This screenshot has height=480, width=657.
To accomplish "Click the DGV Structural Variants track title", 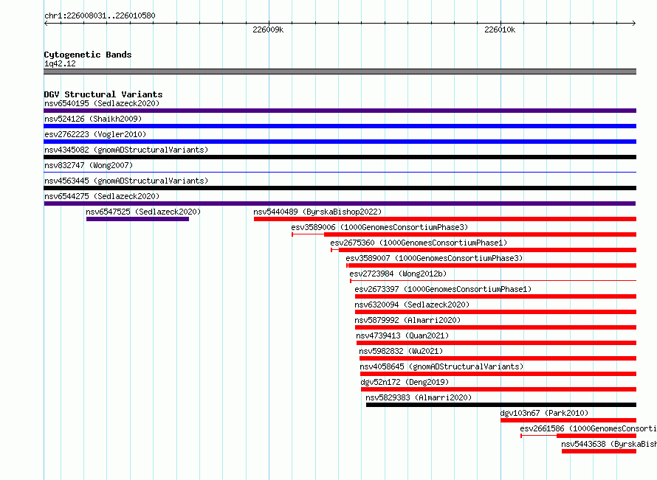I will (103, 94).
